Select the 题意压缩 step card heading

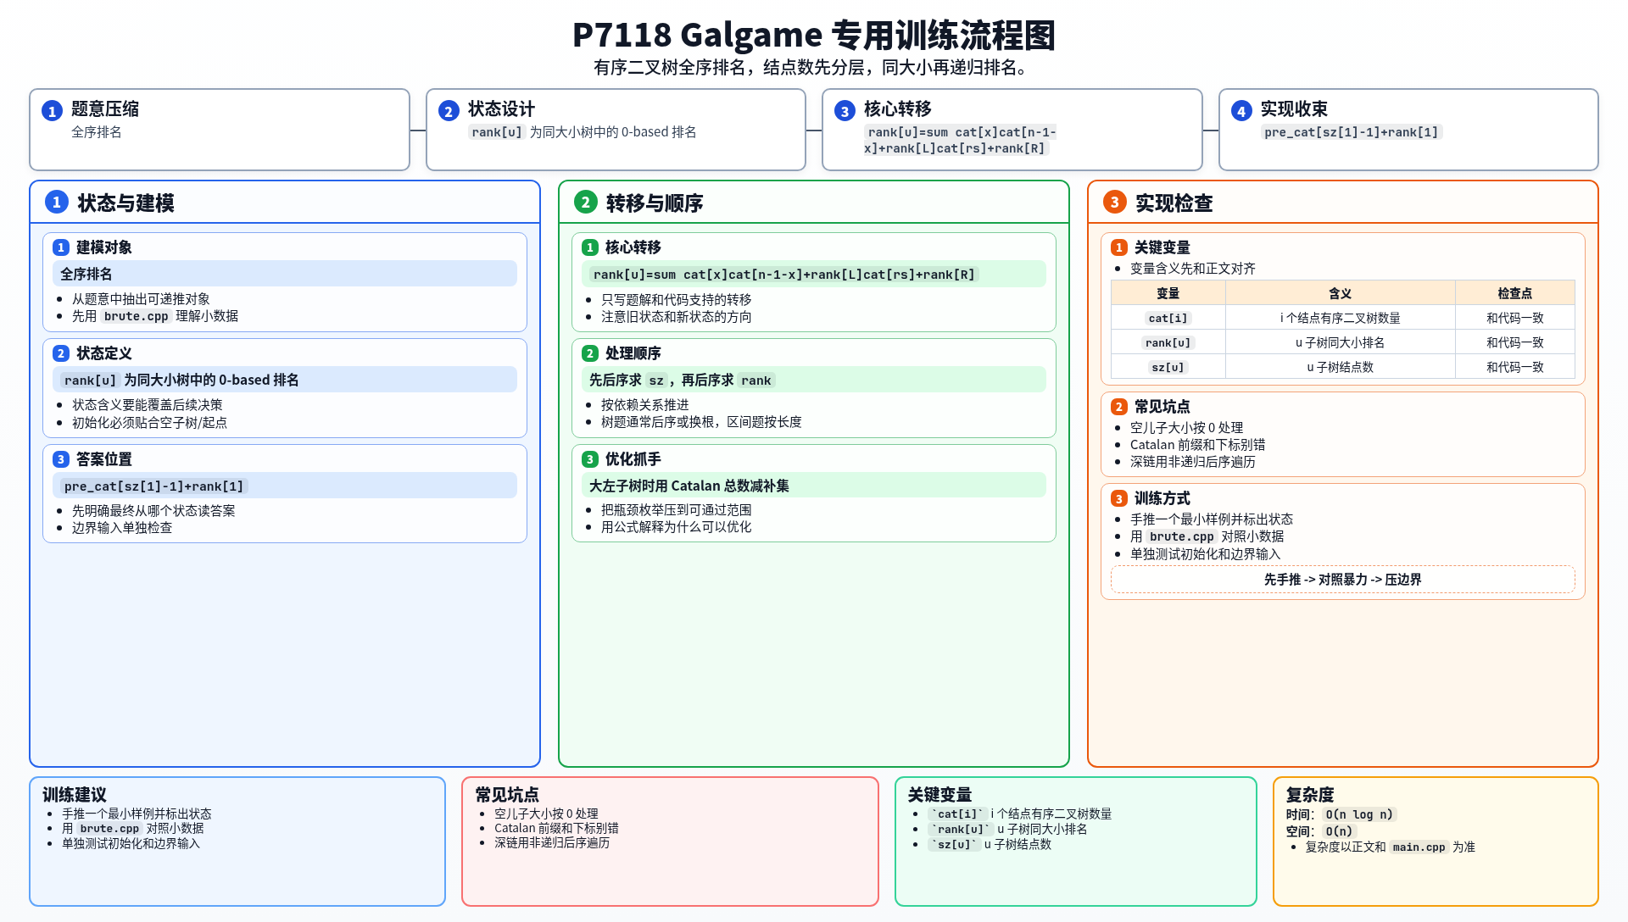point(105,109)
